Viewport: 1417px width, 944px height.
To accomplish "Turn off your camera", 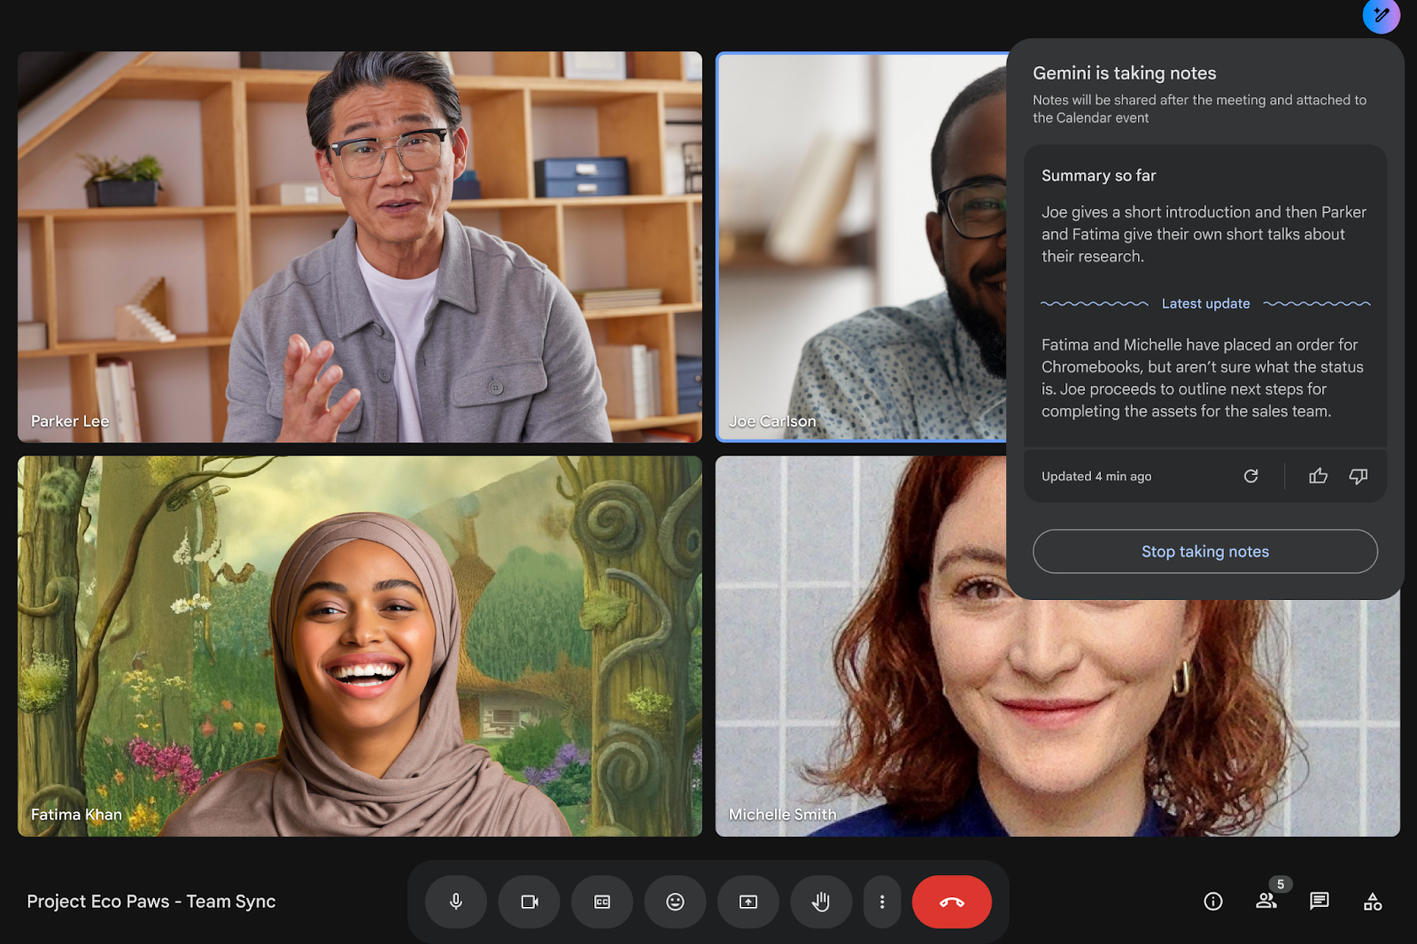I will [529, 902].
